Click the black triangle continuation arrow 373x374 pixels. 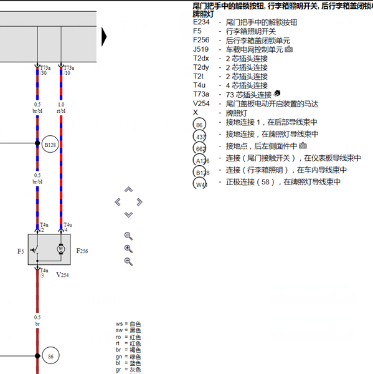click(104, 37)
